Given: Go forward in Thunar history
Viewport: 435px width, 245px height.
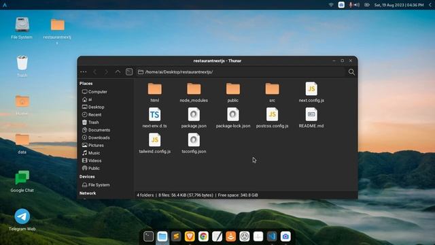Looking at the screenshot, I should pos(106,72).
